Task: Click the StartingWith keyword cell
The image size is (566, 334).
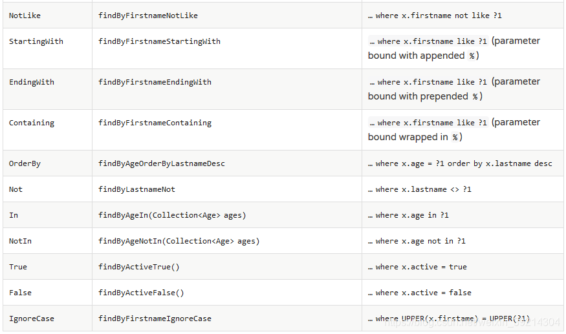Action: (x=36, y=41)
